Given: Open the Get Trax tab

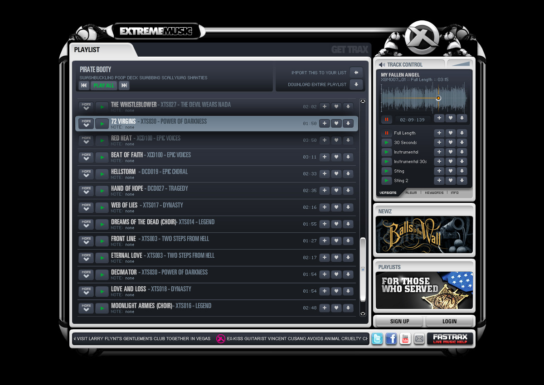Looking at the screenshot, I should [x=350, y=50].
